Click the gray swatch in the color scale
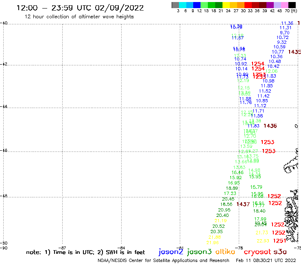 pyautogui.click(x=175, y=5)
